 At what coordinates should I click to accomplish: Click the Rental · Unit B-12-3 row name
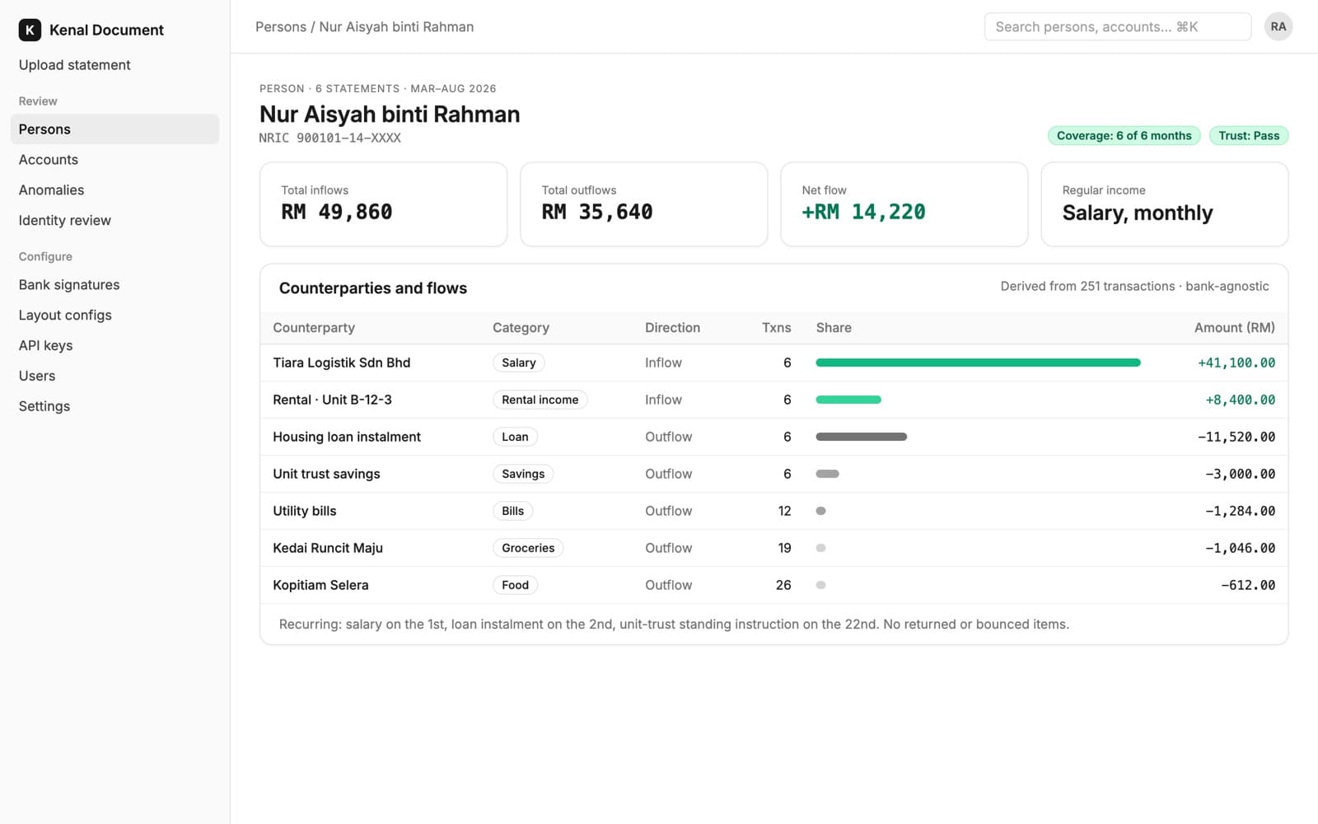pyautogui.click(x=332, y=400)
